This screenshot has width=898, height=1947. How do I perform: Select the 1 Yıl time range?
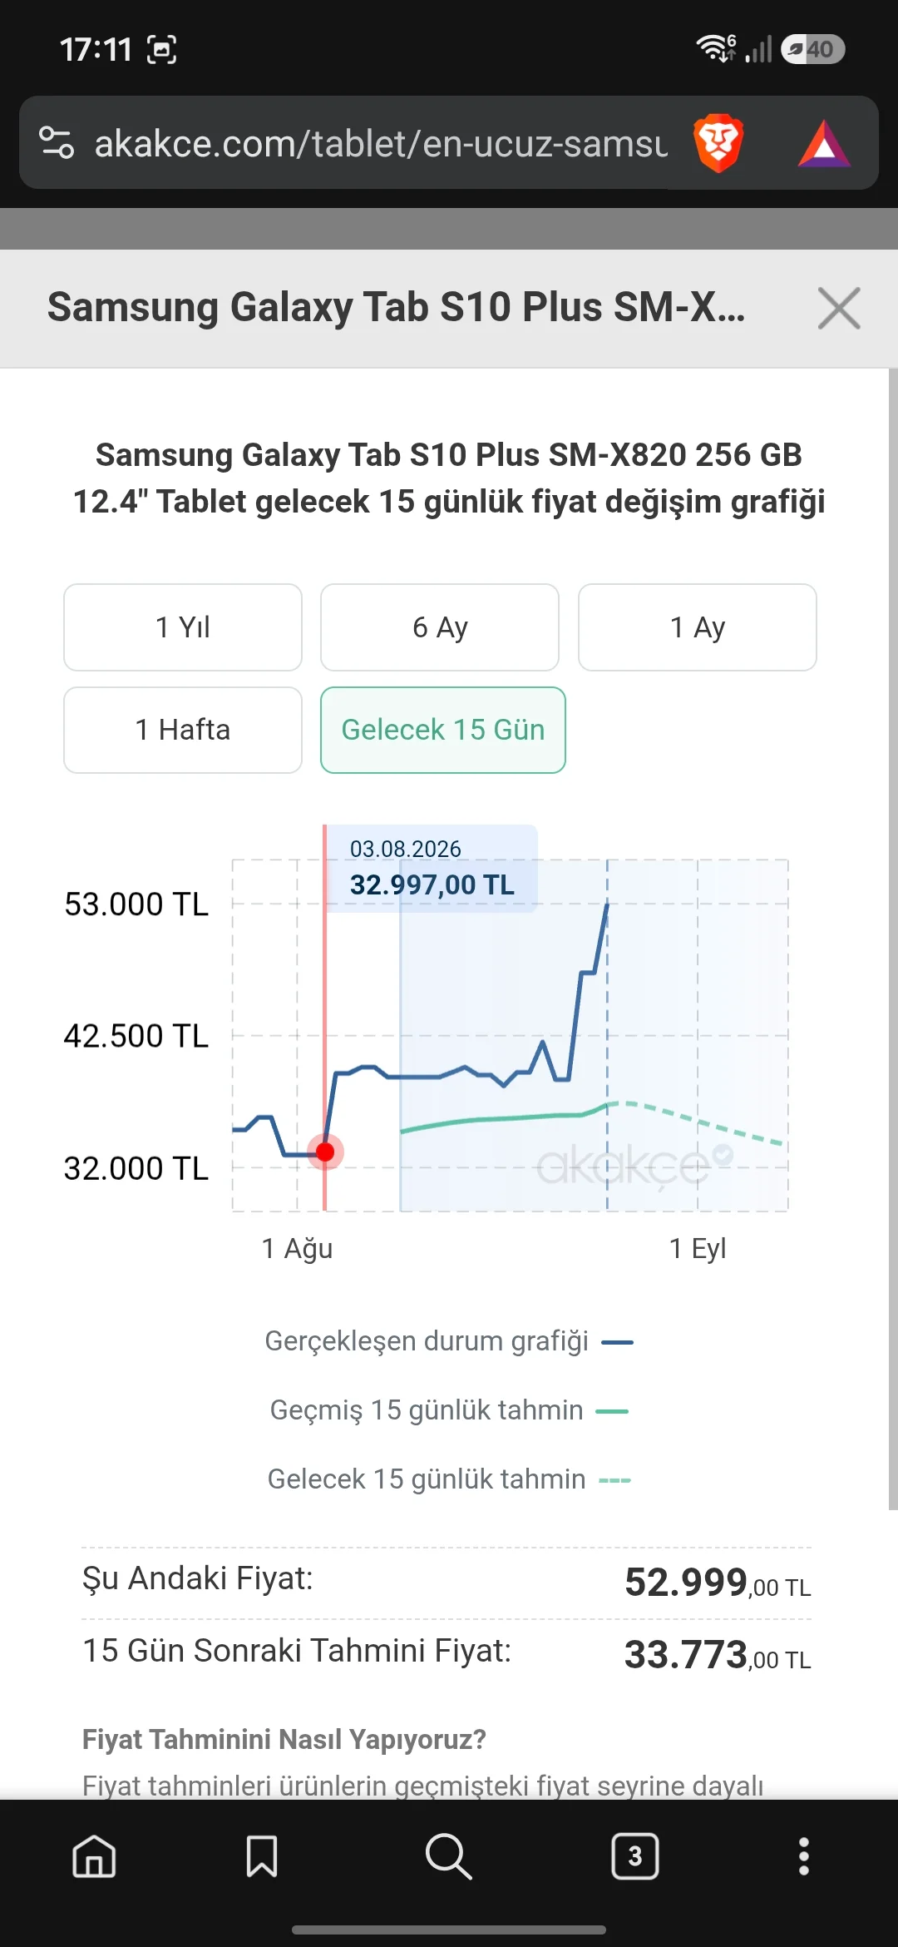pyautogui.click(x=183, y=627)
